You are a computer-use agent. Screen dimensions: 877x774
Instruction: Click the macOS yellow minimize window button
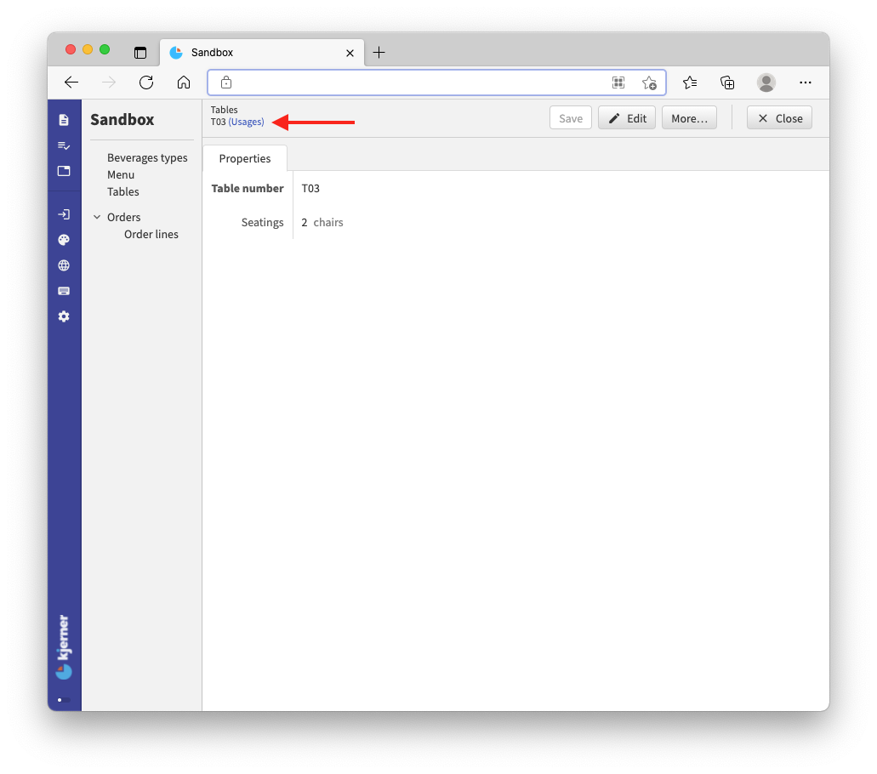pos(88,49)
